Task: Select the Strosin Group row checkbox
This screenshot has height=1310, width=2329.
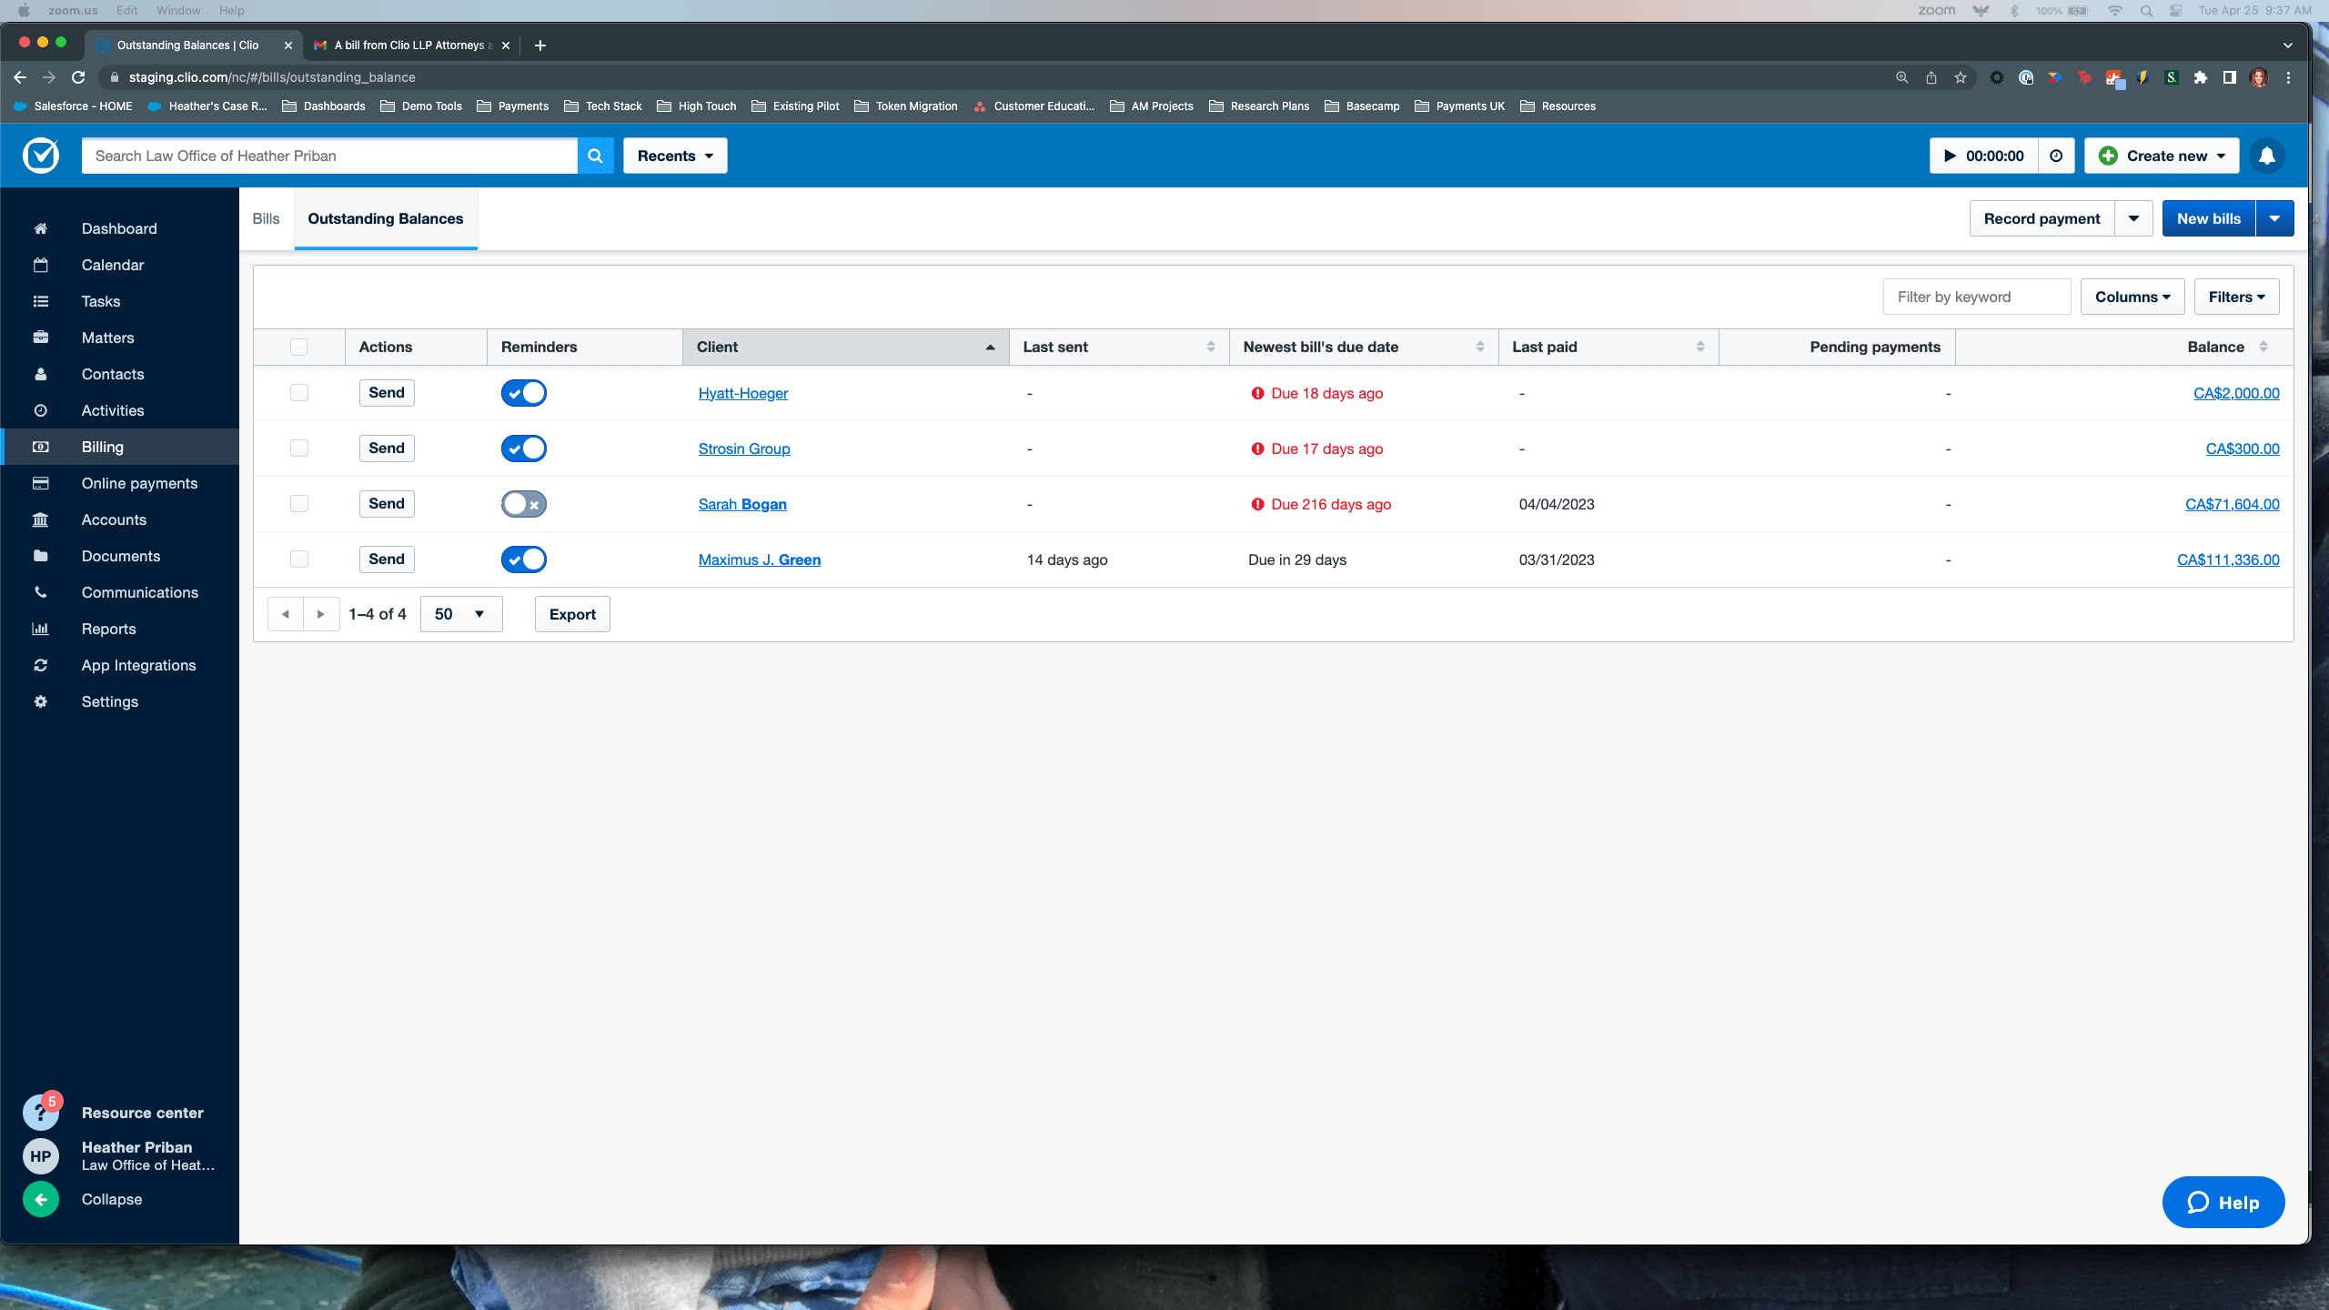Action: pyautogui.click(x=298, y=448)
